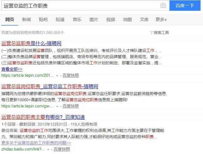This screenshot has width=203, height=154.
Task: Switch to the 图片 tab
Action: tap(94, 20)
